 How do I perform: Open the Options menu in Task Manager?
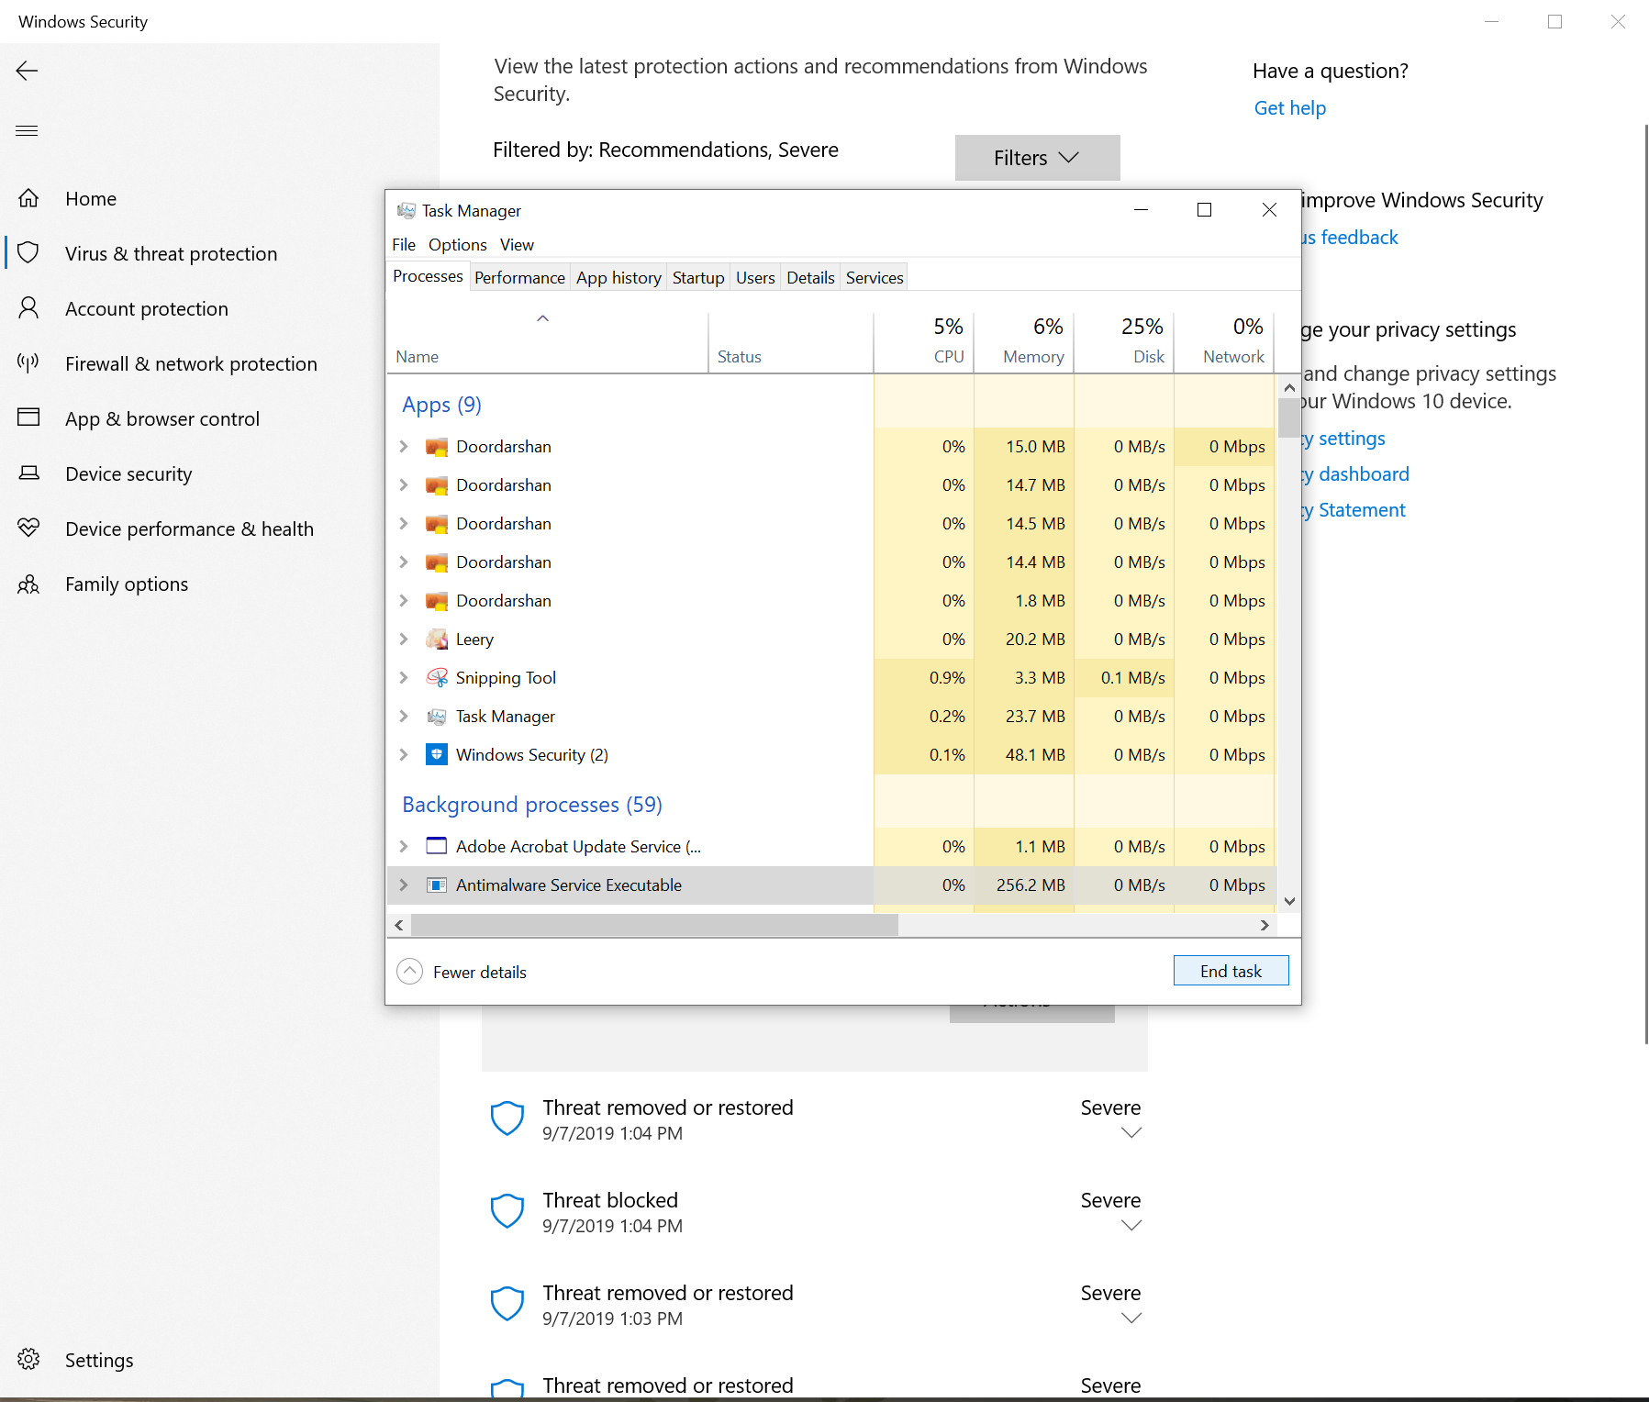tap(457, 244)
